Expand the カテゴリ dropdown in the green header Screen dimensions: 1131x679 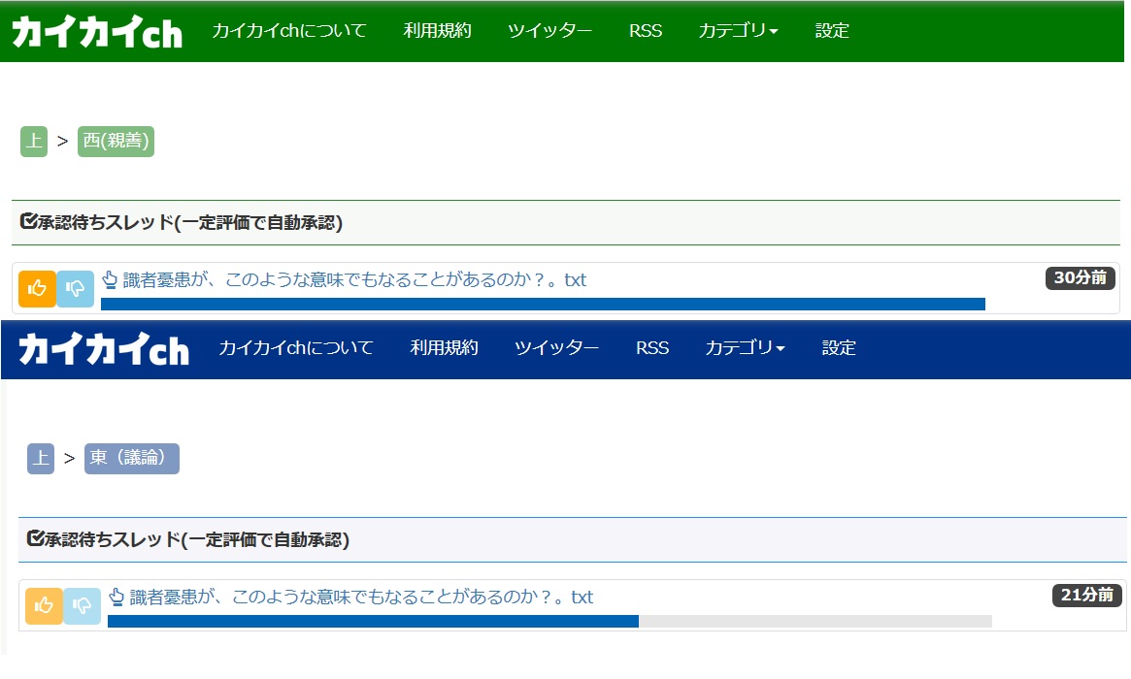point(738,31)
